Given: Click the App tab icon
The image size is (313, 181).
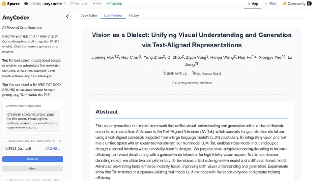Looking at the screenshot, I should coord(249,4).
